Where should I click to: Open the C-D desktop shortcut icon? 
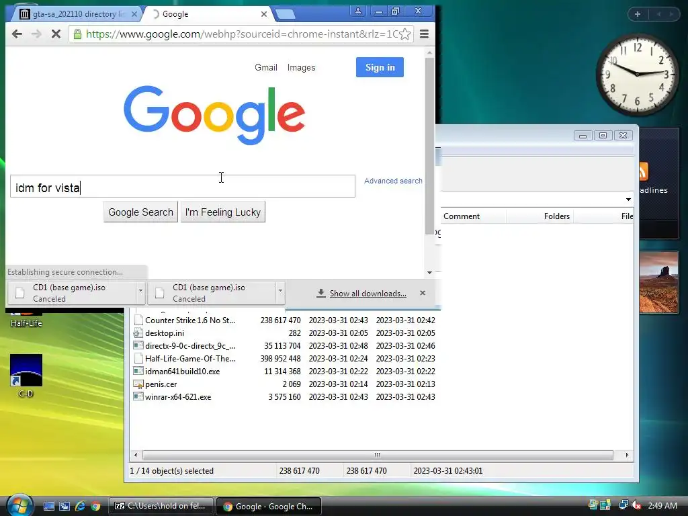coord(26,376)
